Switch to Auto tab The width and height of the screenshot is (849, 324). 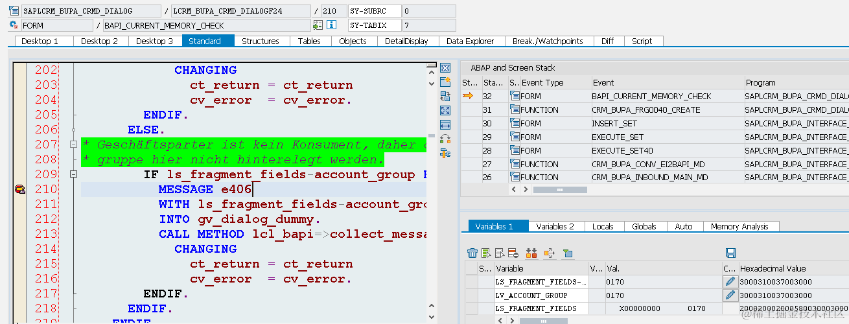684,226
